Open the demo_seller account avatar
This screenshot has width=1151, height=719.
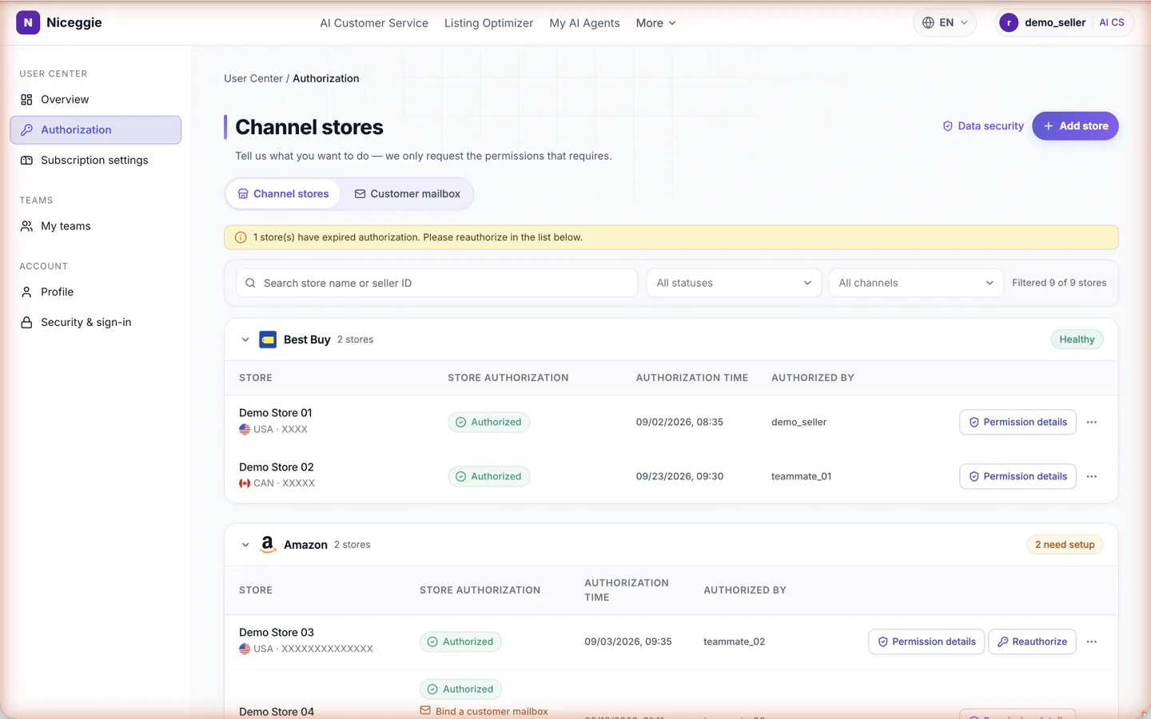[x=1009, y=22]
